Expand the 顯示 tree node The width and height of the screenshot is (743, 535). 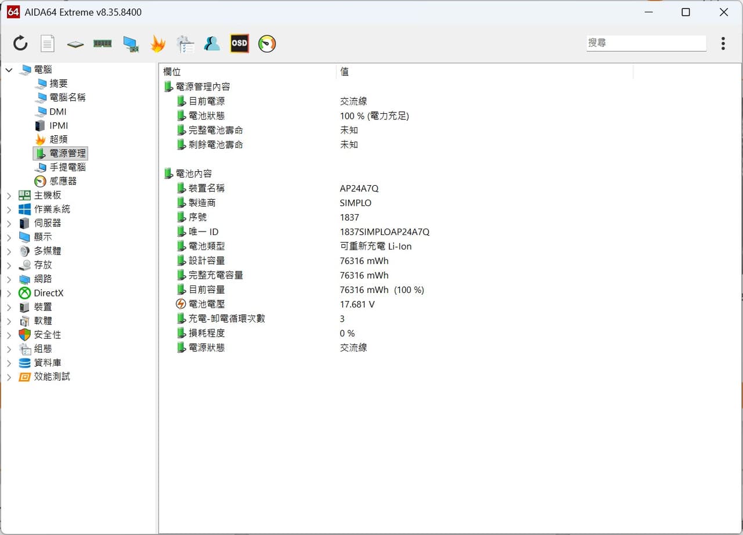point(9,237)
